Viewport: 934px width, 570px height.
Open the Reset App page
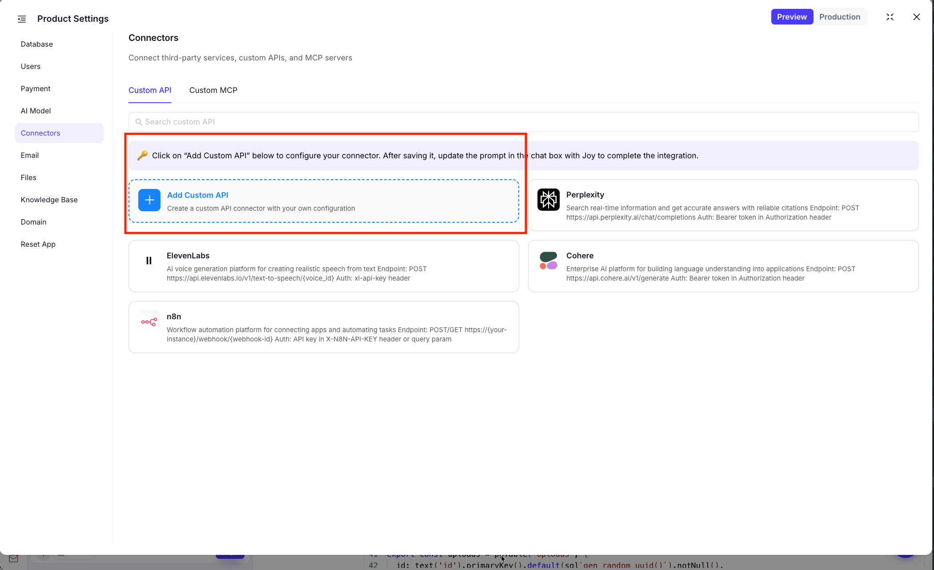pyautogui.click(x=38, y=244)
